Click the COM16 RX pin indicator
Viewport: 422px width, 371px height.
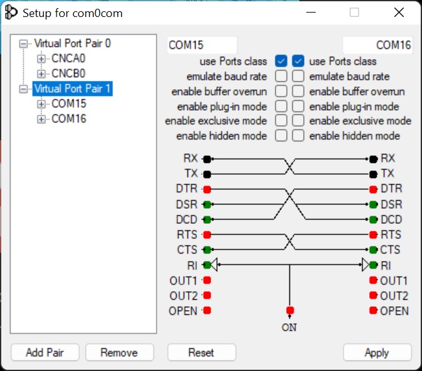(x=374, y=159)
